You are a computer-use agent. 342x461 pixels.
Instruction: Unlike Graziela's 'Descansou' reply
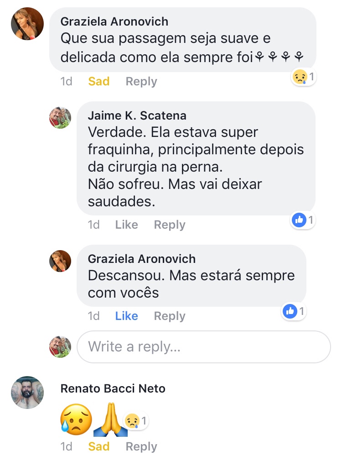(126, 316)
